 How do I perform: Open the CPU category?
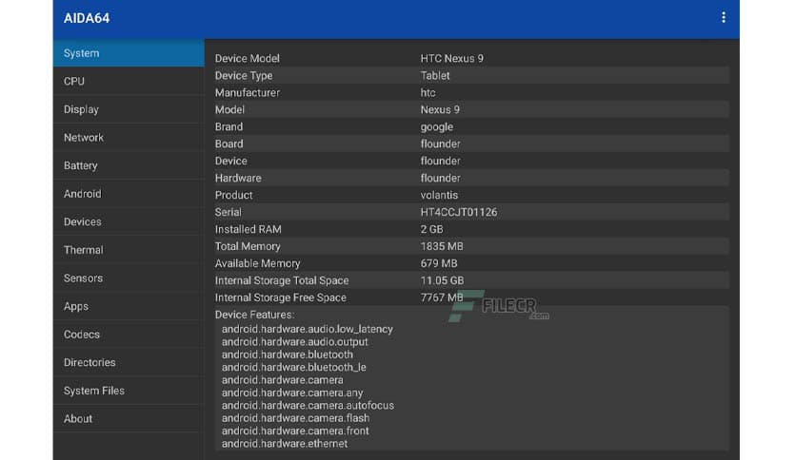click(x=129, y=81)
